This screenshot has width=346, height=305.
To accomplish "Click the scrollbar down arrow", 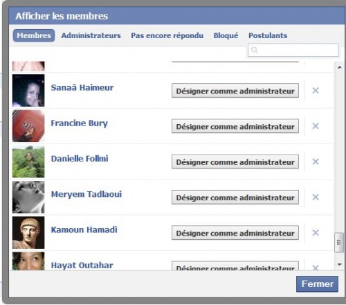I will tap(340, 264).
